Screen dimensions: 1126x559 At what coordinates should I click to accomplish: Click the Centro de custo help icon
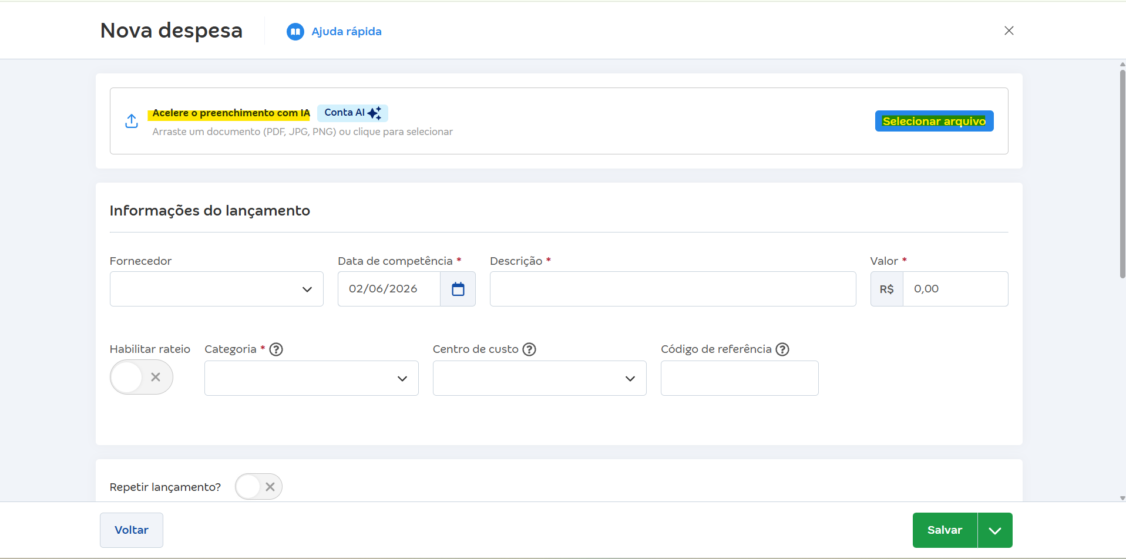point(529,349)
